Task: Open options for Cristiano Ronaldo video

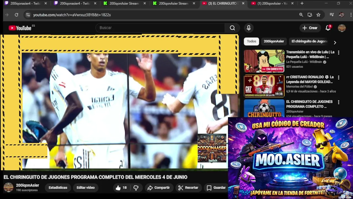Action: (x=339, y=78)
